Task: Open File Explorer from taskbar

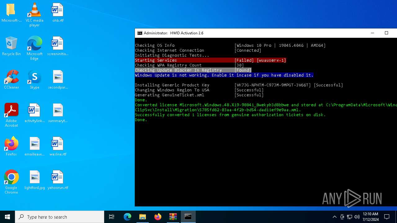Action: click(142, 217)
